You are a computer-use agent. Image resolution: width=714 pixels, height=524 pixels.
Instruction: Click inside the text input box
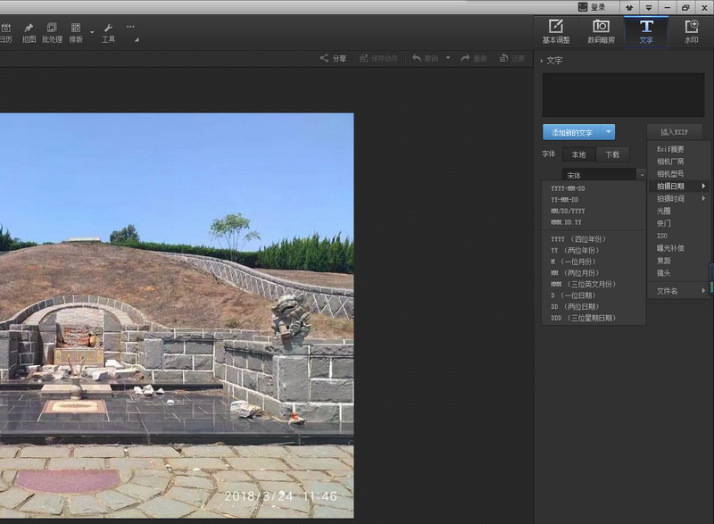[623, 95]
